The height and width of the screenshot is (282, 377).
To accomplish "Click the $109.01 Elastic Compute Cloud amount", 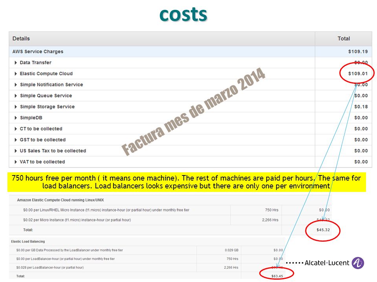I will pos(358,74).
